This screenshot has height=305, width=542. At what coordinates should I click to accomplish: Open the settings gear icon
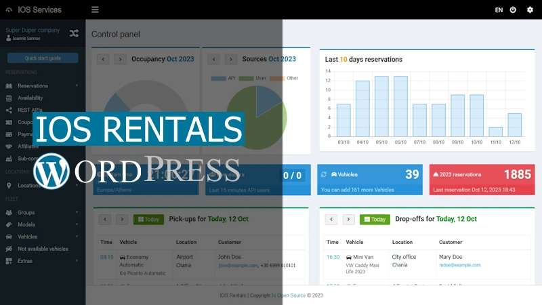(x=530, y=9)
